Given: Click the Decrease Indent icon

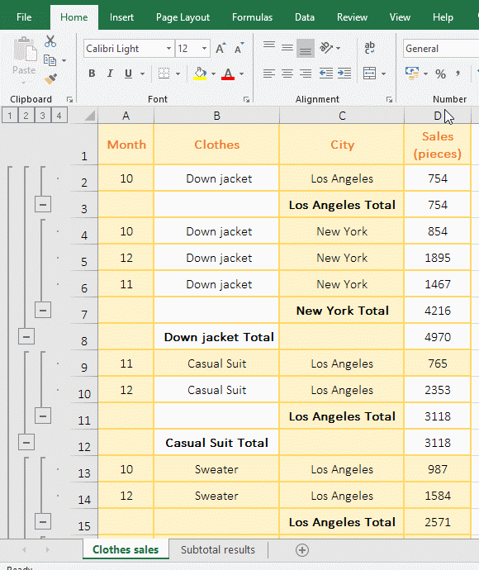Looking at the screenshot, I should tap(326, 74).
